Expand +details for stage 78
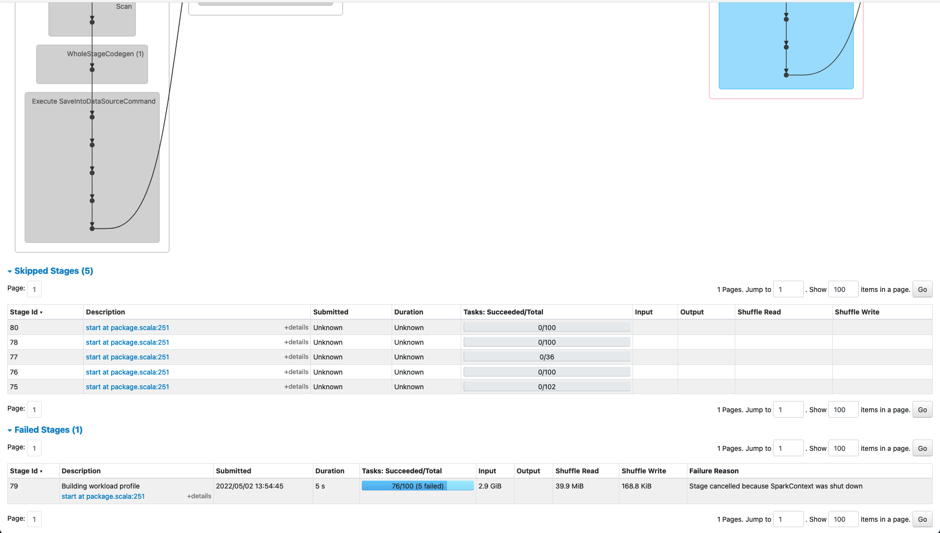The image size is (940, 533). [296, 342]
